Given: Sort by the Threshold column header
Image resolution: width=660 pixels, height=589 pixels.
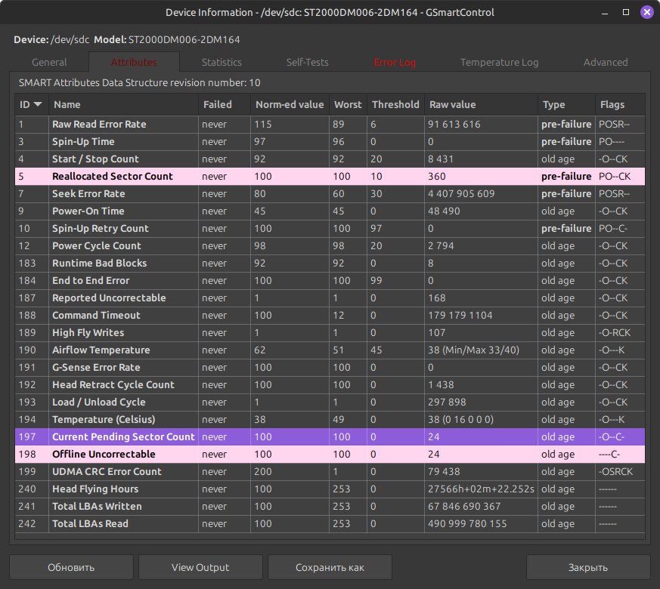Looking at the screenshot, I should pyautogui.click(x=395, y=105).
